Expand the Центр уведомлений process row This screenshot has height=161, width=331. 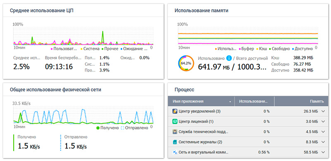click(x=323, y=111)
